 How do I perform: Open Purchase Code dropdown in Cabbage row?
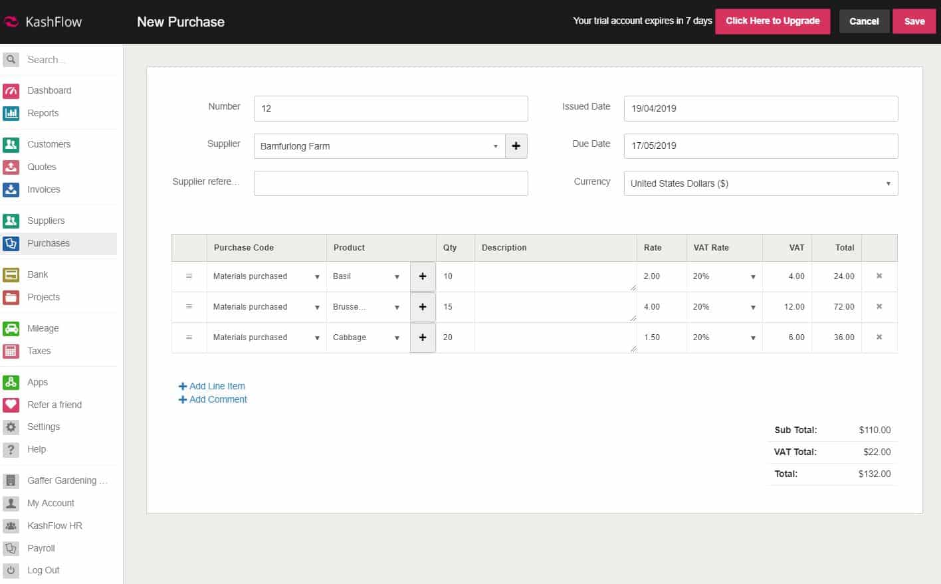pyautogui.click(x=266, y=338)
